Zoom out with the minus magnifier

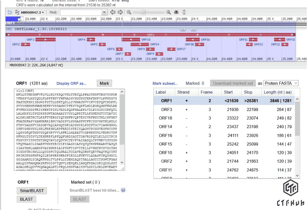pos(129,12)
